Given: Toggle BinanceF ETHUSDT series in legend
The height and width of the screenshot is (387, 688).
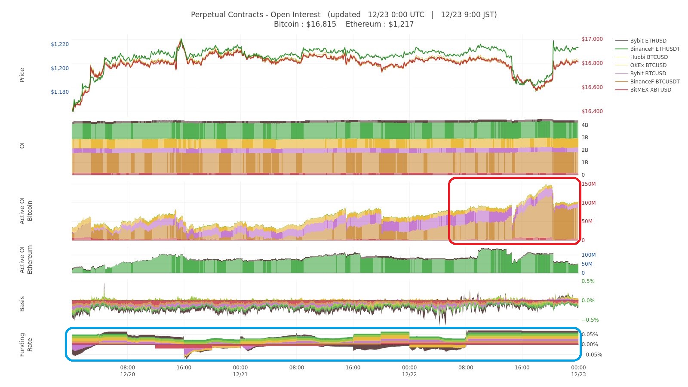Looking at the screenshot, I should coord(648,49).
